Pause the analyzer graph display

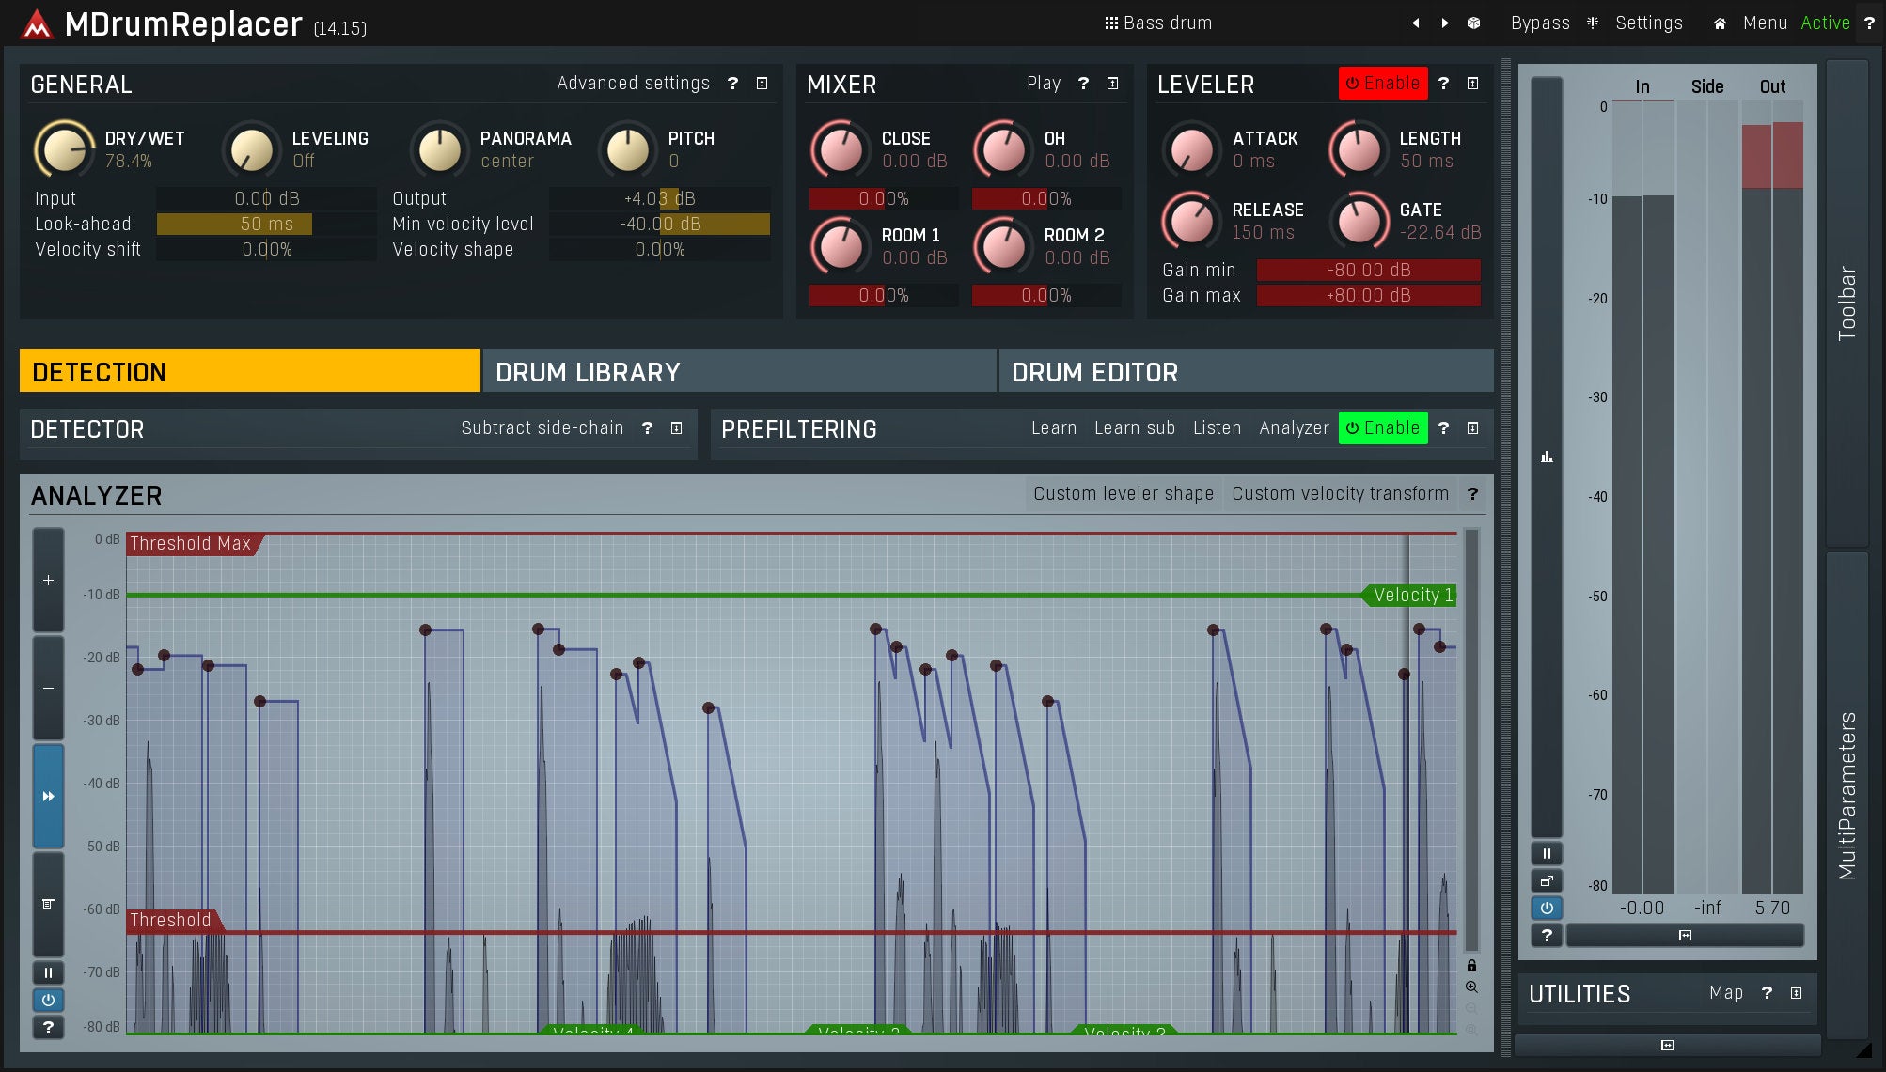[48, 972]
